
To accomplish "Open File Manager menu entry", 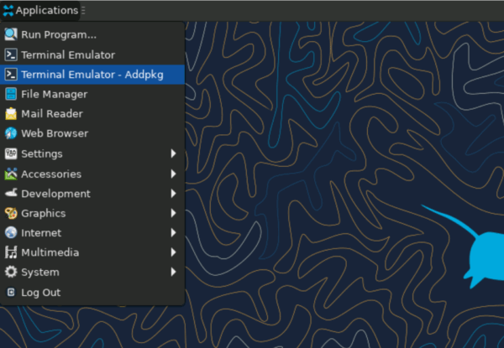I will tap(92, 94).
